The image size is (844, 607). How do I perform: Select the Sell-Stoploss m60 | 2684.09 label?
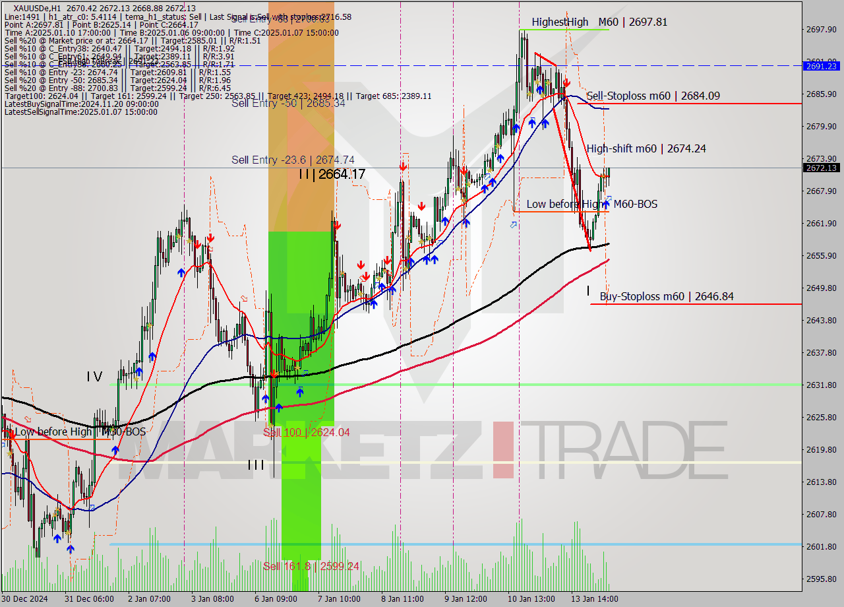(x=653, y=96)
